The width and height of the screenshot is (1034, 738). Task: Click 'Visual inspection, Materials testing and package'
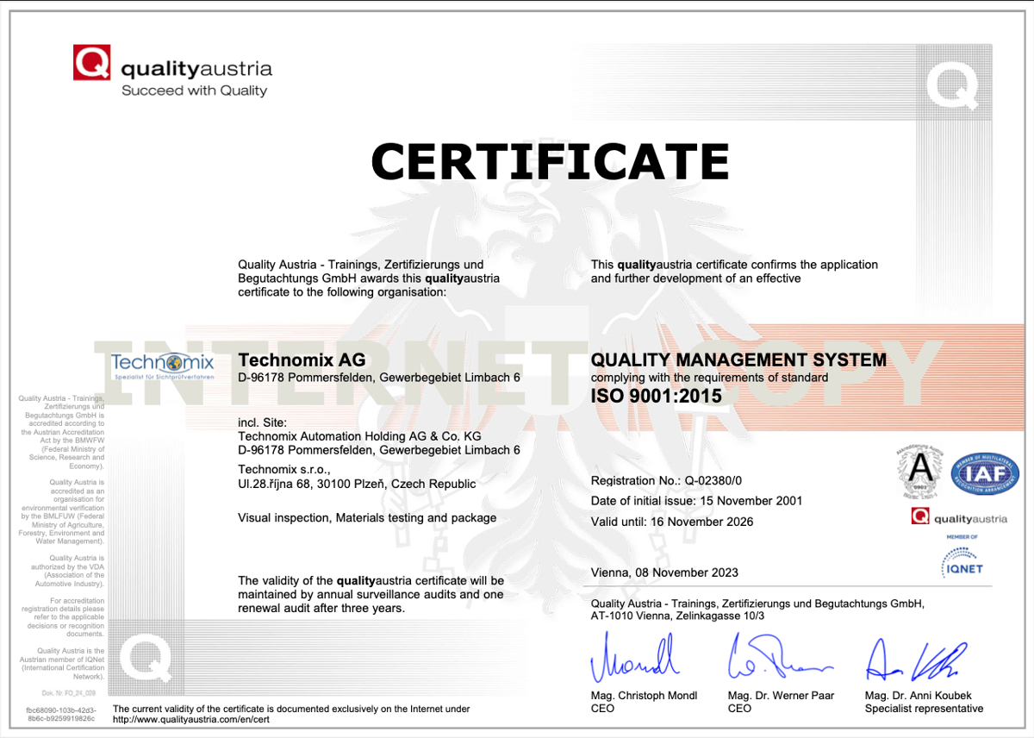coord(367,518)
